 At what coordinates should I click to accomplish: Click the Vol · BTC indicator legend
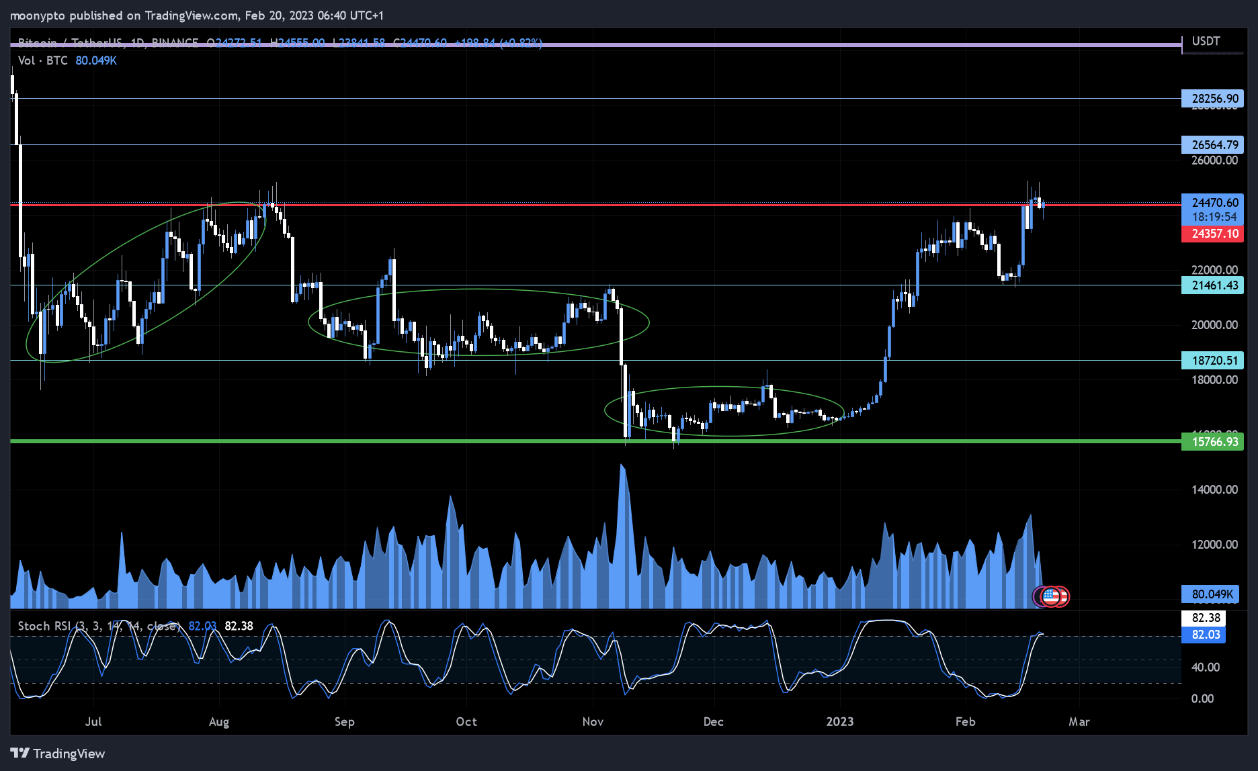[x=67, y=60]
